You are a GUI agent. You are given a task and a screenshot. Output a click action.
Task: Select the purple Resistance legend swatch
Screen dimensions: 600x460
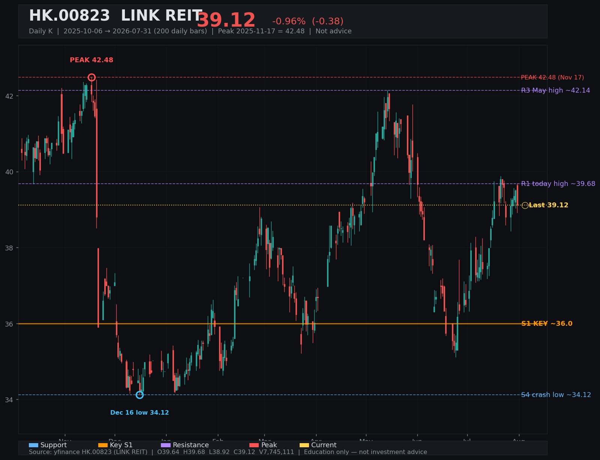pyautogui.click(x=166, y=445)
